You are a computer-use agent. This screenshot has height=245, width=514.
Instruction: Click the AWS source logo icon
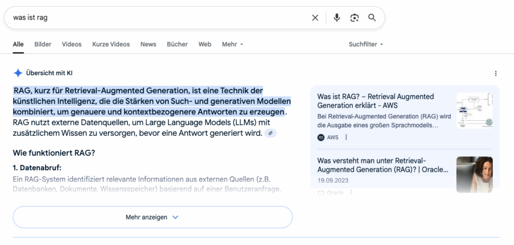(x=321, y=137)
